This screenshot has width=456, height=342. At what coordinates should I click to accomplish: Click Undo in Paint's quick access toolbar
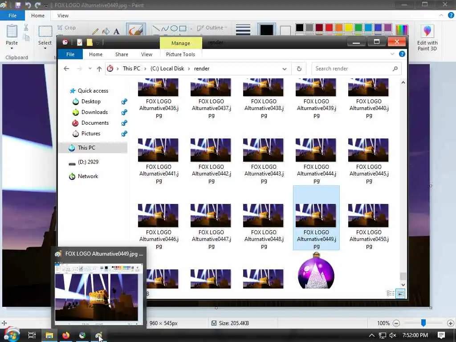[x=28, y=5]
